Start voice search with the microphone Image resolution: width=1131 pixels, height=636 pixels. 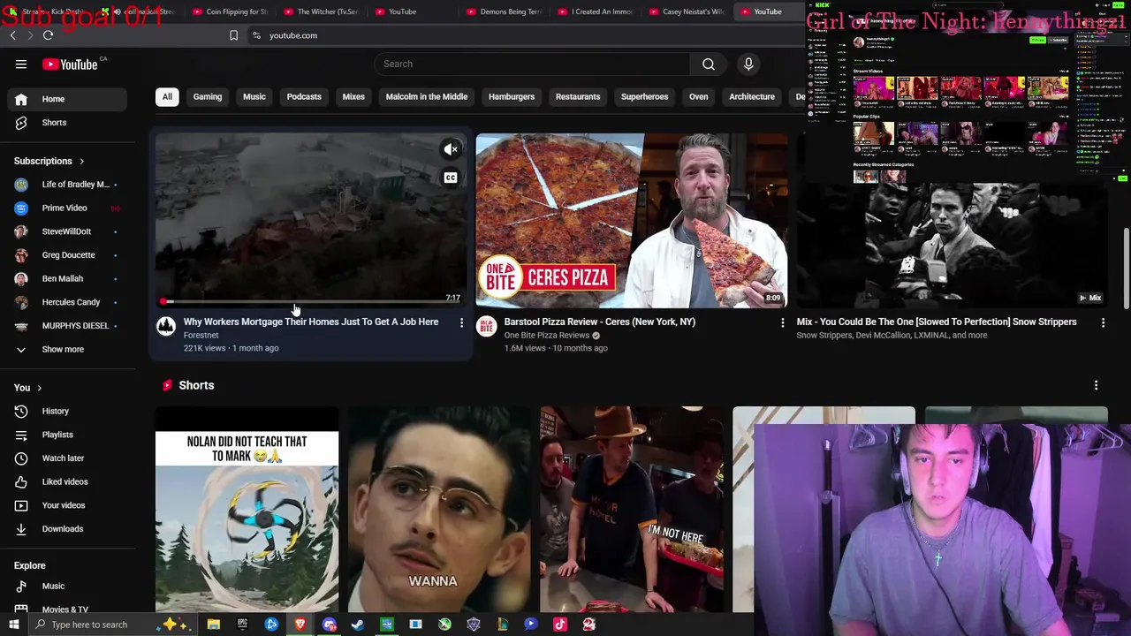(748, 64)
